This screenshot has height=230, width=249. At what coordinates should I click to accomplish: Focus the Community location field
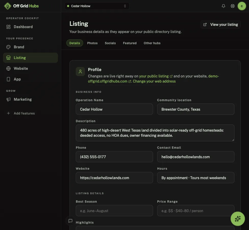click(x=196, y=109)
